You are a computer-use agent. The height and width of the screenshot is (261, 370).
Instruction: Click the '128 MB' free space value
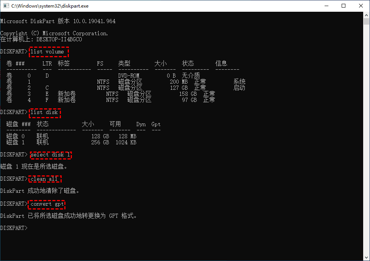click(x=127, y=136)
